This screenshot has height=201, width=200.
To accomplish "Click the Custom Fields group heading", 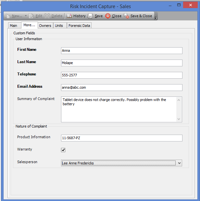I will coord(24,33).
